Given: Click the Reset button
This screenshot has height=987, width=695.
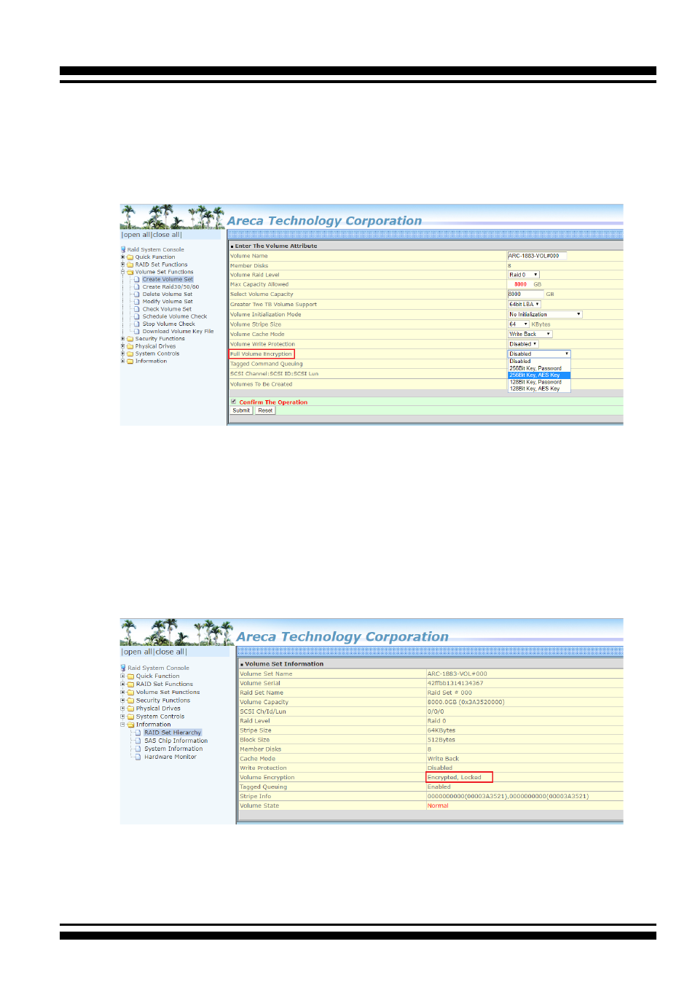Looking at the screenshot, I should tap(265, 410).
